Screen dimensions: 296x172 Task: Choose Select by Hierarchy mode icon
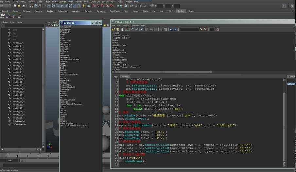coord(31,6)
